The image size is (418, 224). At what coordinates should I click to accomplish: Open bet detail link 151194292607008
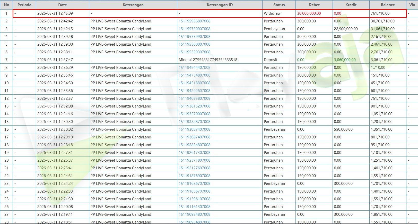(194, 91)
